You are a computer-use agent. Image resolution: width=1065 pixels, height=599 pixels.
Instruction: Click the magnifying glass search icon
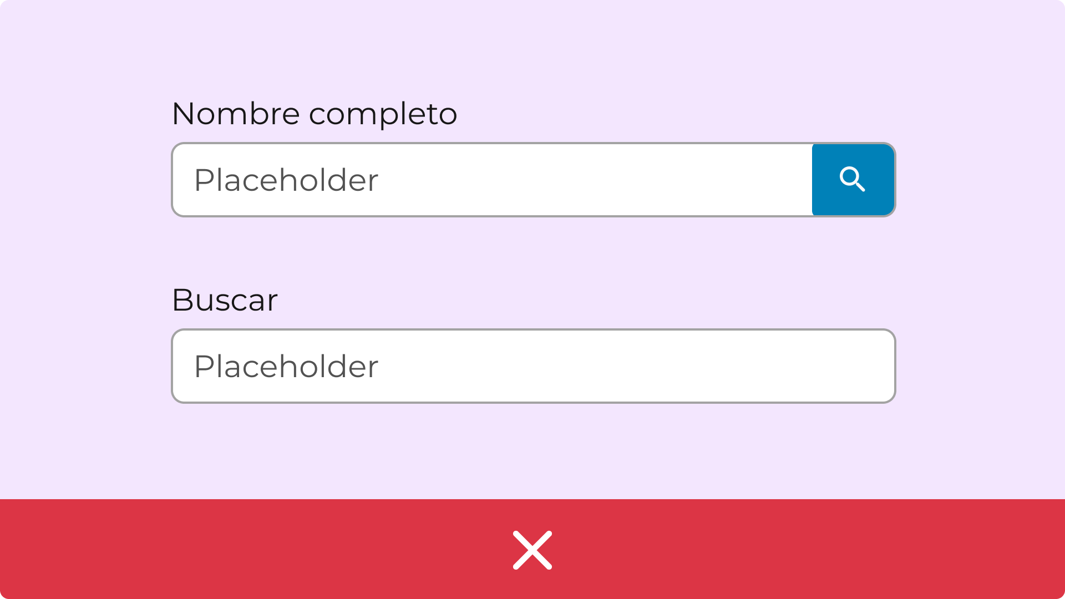point(853,180)
